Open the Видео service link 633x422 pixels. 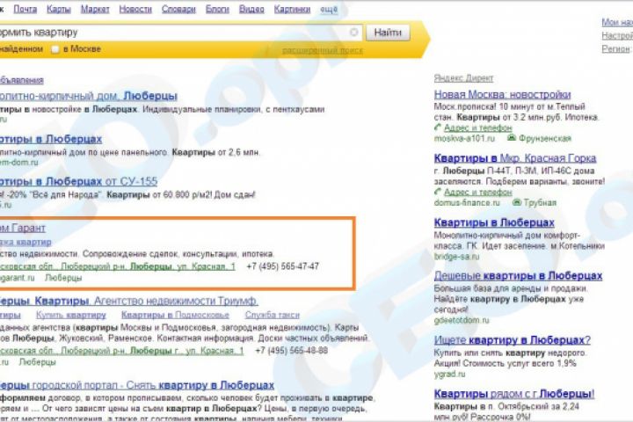click(251, 9)
